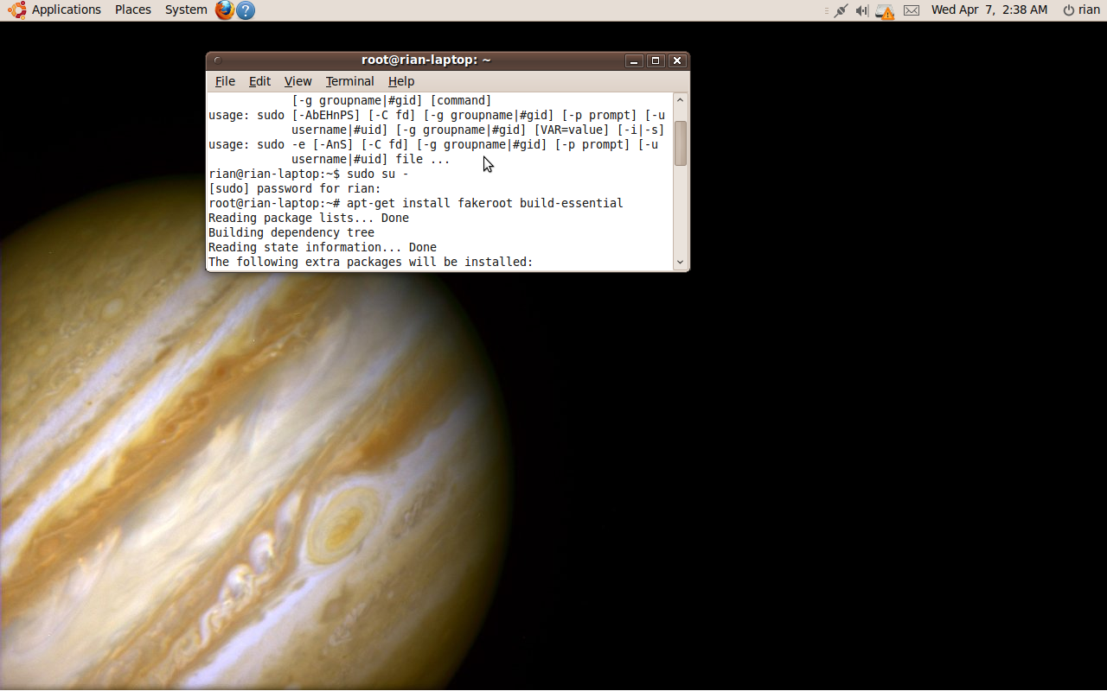Click the update warning notification icon
This screenshot has width=1107, height=691.
pos(885,11)
